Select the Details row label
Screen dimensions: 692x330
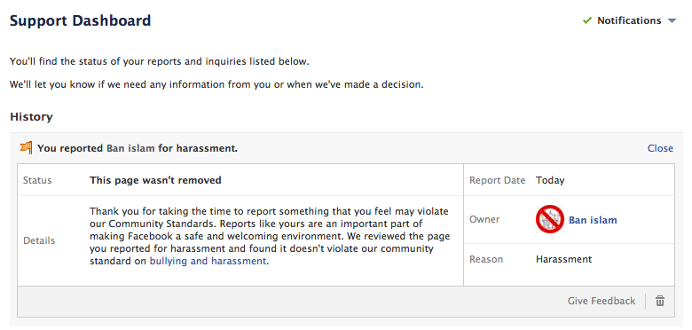click(39, 240)
